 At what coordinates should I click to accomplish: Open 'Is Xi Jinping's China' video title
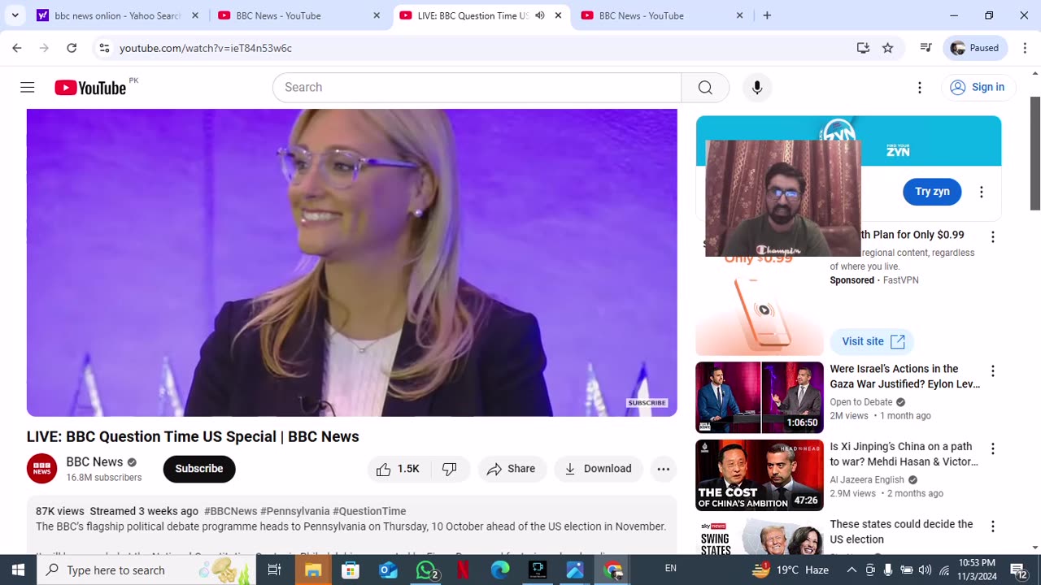tap(904, 454)
